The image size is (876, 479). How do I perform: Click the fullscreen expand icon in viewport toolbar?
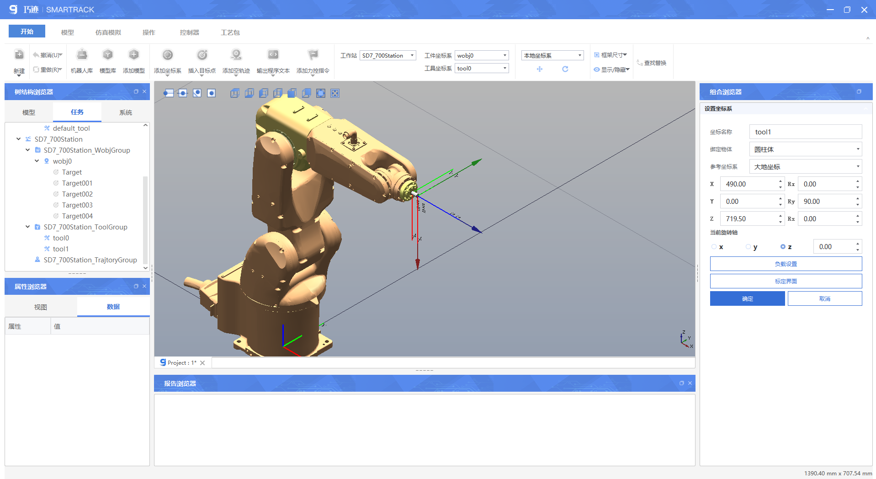tap(335, 93)
